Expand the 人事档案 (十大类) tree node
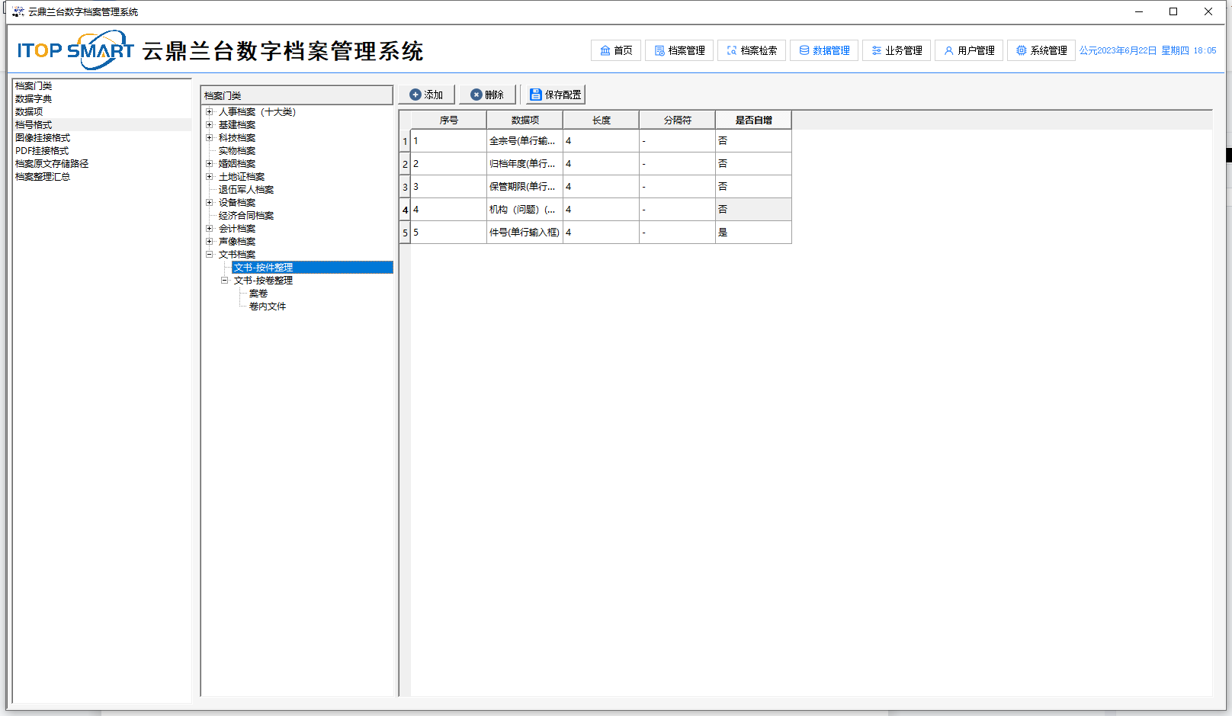This screenshot has height=716, width=1232. pos(209,112)
